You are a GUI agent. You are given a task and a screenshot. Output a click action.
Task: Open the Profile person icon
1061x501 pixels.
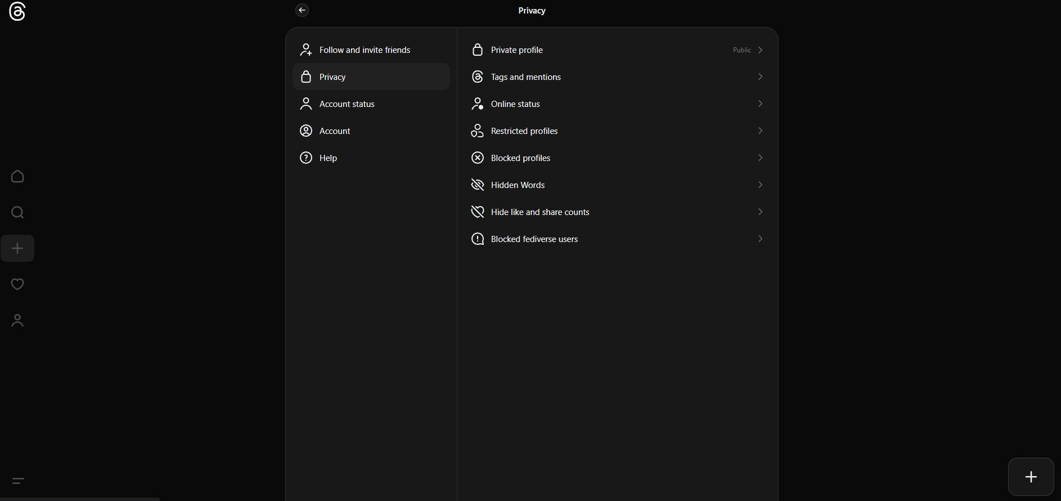(x=17, y=320)
